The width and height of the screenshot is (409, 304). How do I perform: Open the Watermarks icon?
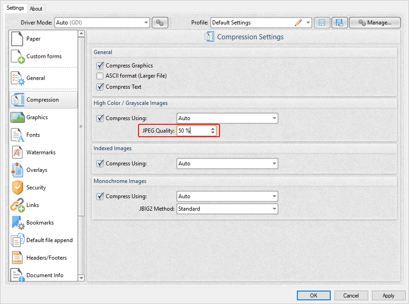(x=17, y=152)
